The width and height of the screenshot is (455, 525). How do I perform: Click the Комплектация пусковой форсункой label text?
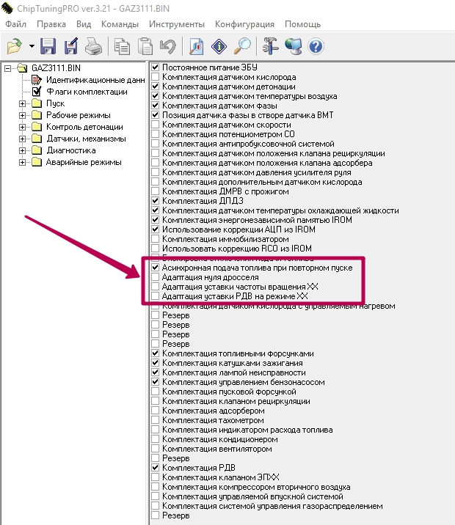click(x=229, y=392)
